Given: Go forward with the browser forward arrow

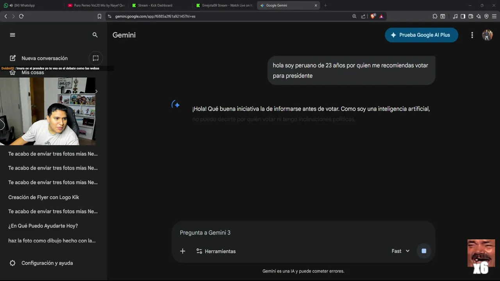Looking at the screenshot, I should pyautogui.click(x=13, y=16).
